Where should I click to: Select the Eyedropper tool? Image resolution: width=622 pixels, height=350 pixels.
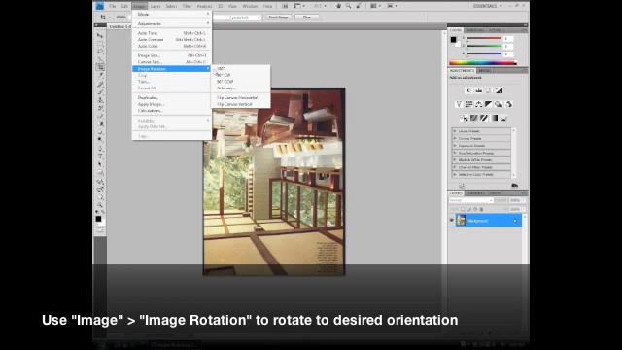click(x=100, y=76)
